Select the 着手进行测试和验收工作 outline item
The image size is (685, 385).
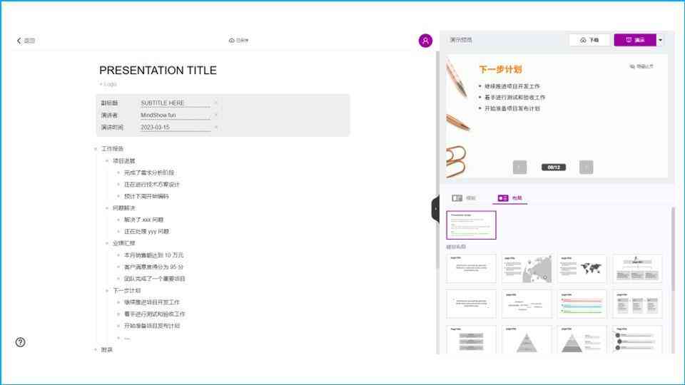pos(155,314)
